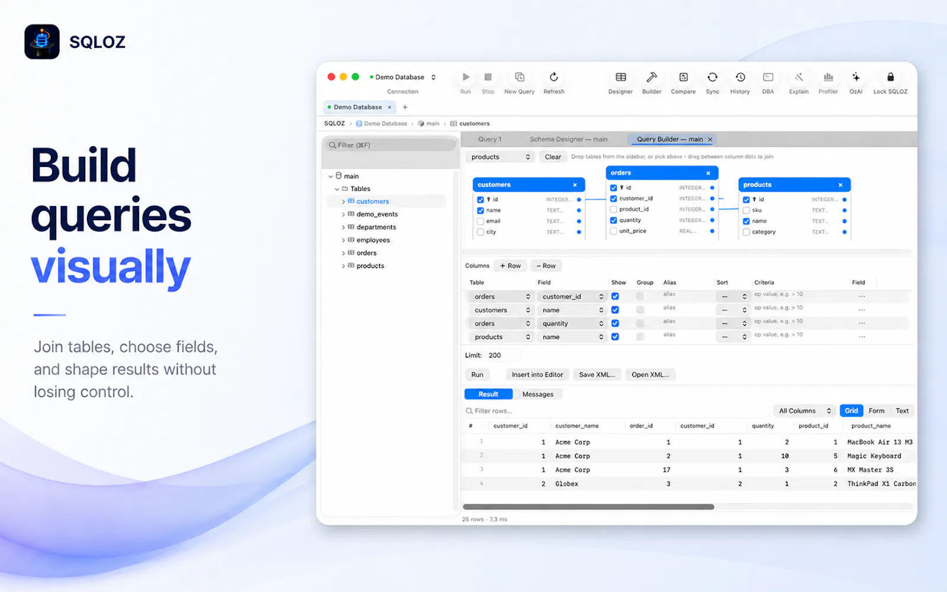Check the products sku checkbox
947x592 pixels.
coord(746,210)
